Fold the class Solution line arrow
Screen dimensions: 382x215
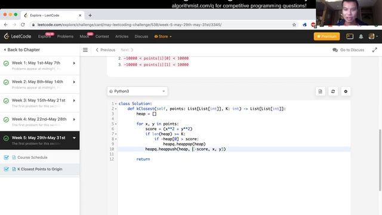116,103
